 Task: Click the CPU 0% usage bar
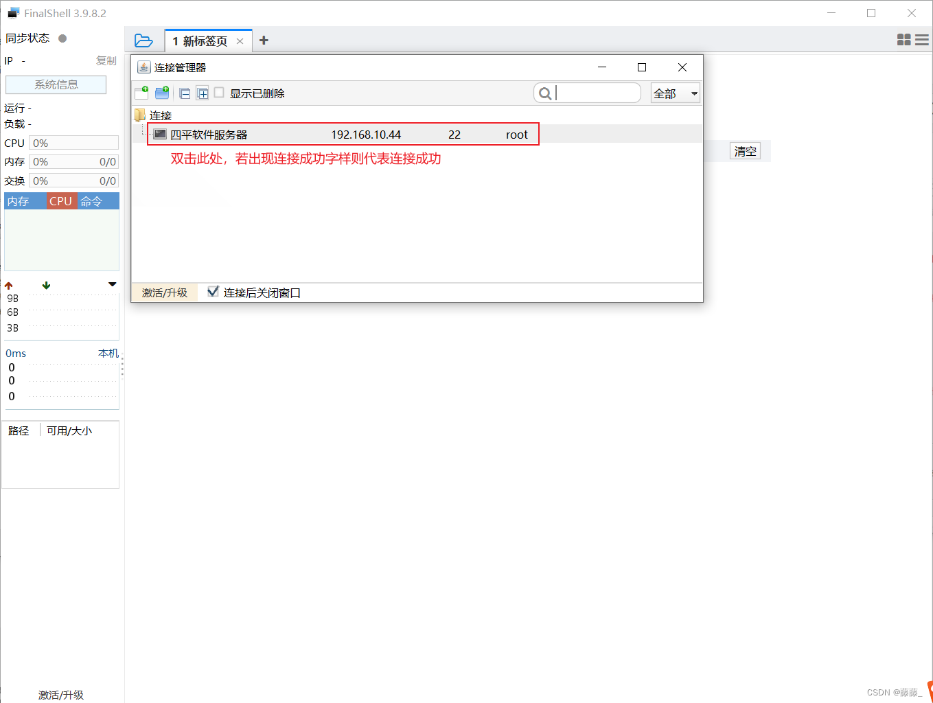[x=73, y=143]
